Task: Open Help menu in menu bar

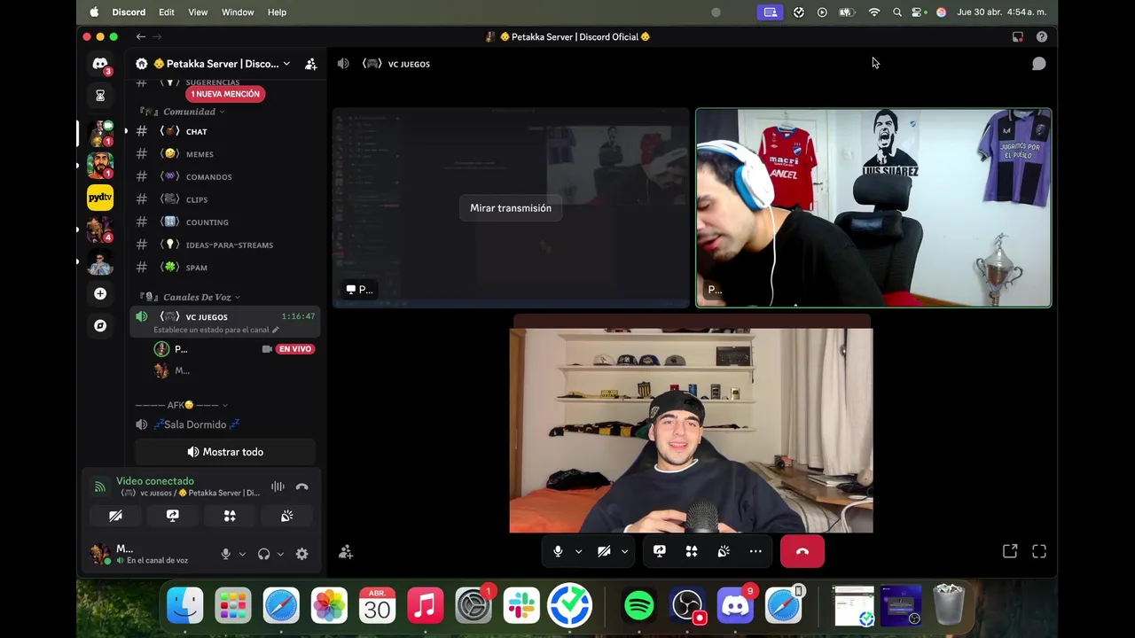Action: pyautogui.click(x=277, y=12)
